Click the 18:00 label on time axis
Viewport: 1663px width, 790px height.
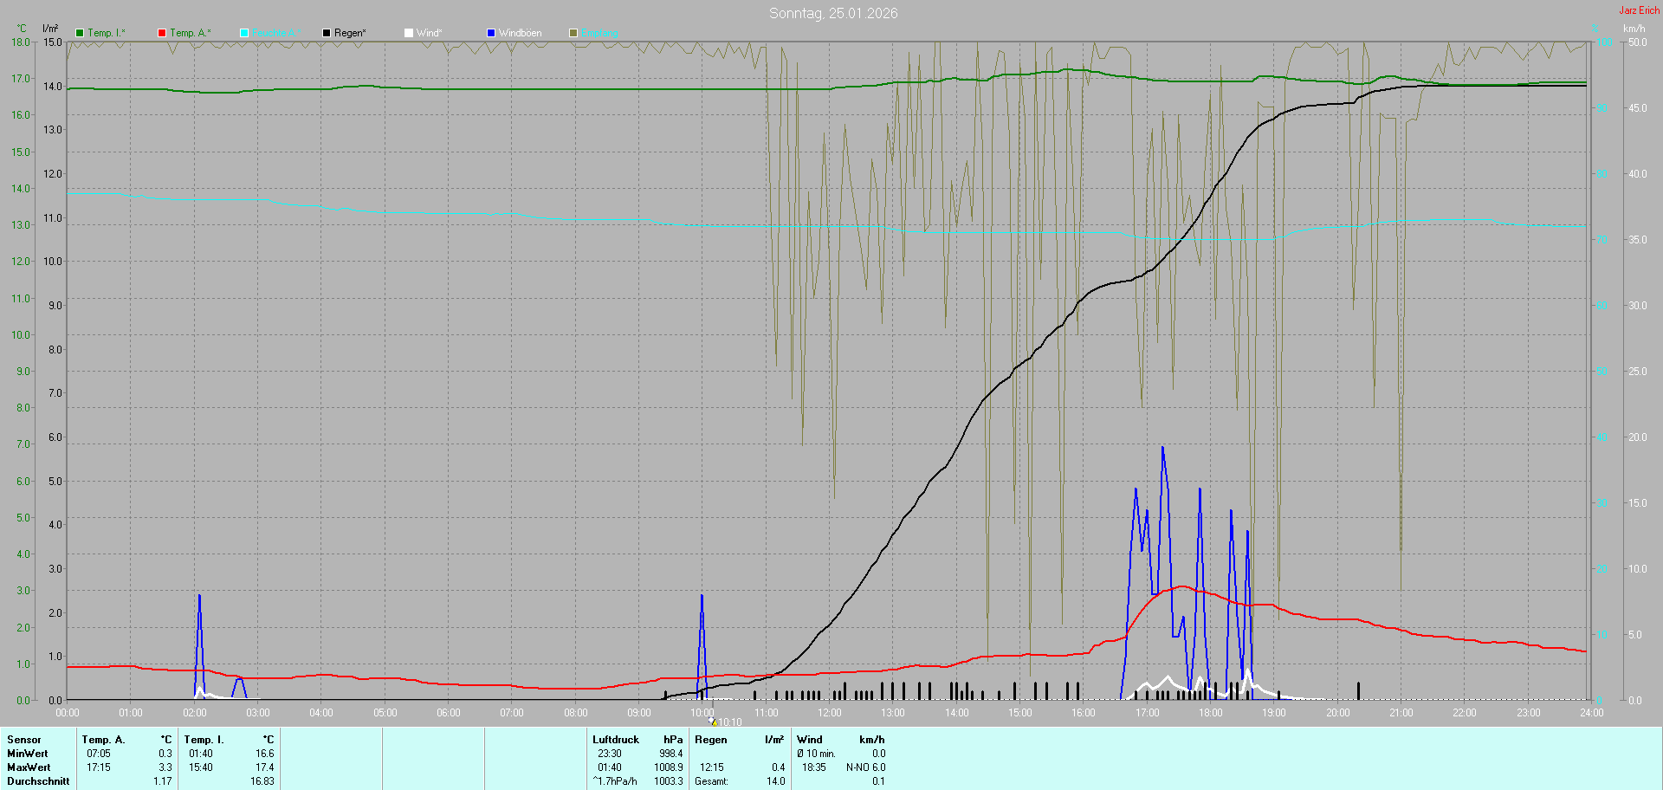point(1211,713)
